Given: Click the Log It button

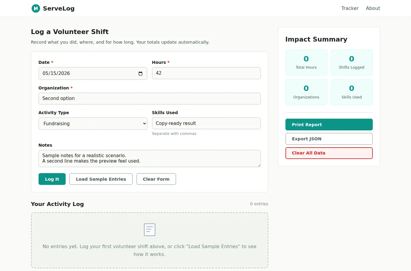Looking at the screenshot, I should (52, 179).
